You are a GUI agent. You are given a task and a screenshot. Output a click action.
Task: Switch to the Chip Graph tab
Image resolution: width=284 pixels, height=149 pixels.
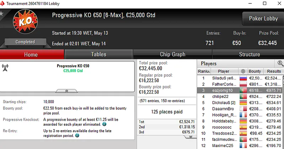[x=173, y=54]
